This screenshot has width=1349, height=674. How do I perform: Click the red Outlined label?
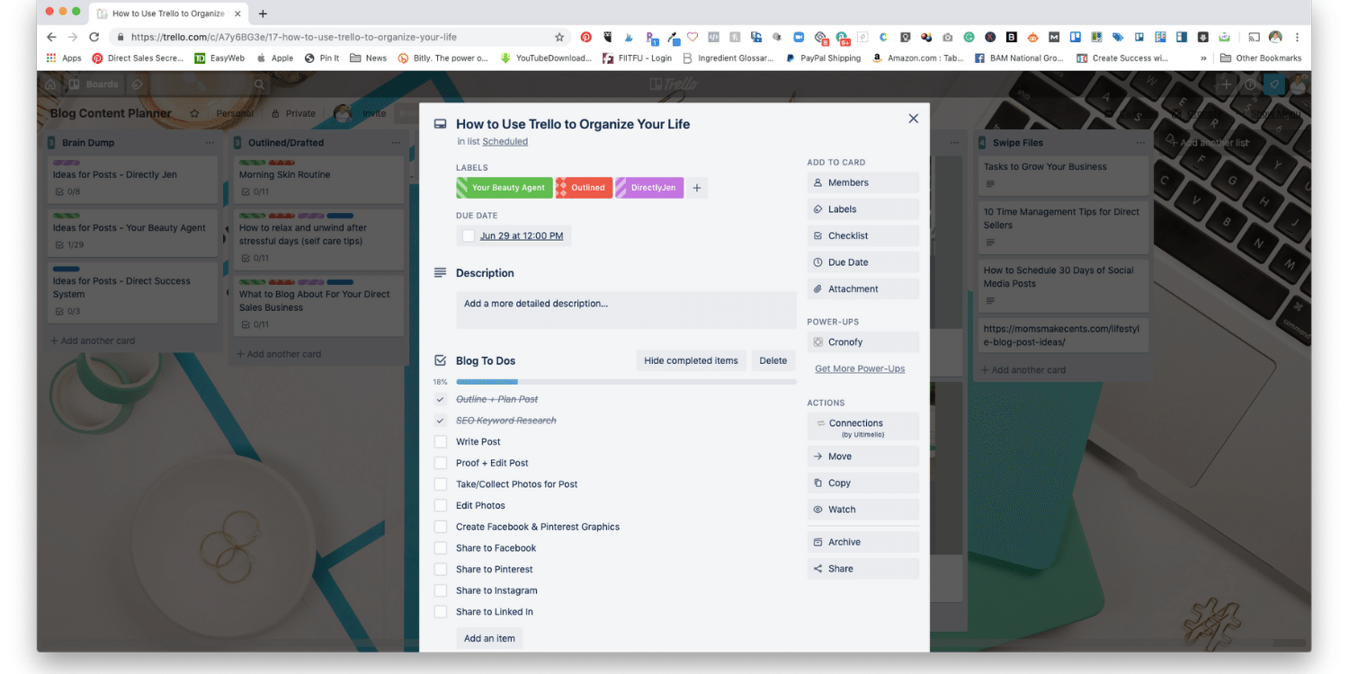584,188
